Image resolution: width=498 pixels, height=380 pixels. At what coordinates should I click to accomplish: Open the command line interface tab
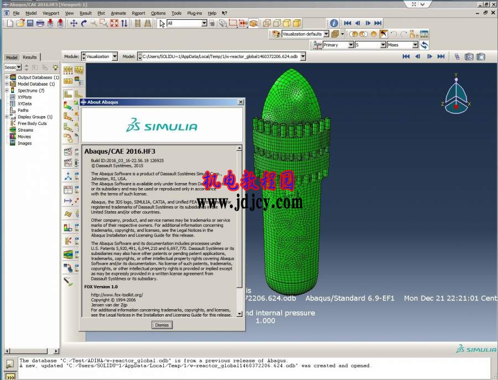(10, 377)
